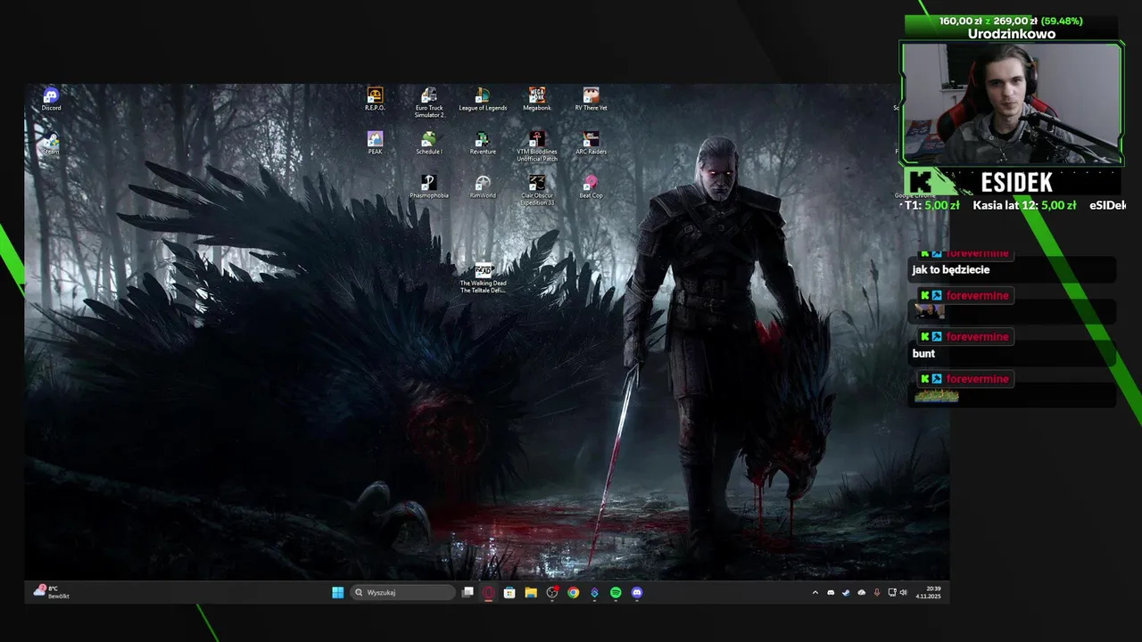
Task: Click the Discord icon in system tray
Action: coord(831,592)
